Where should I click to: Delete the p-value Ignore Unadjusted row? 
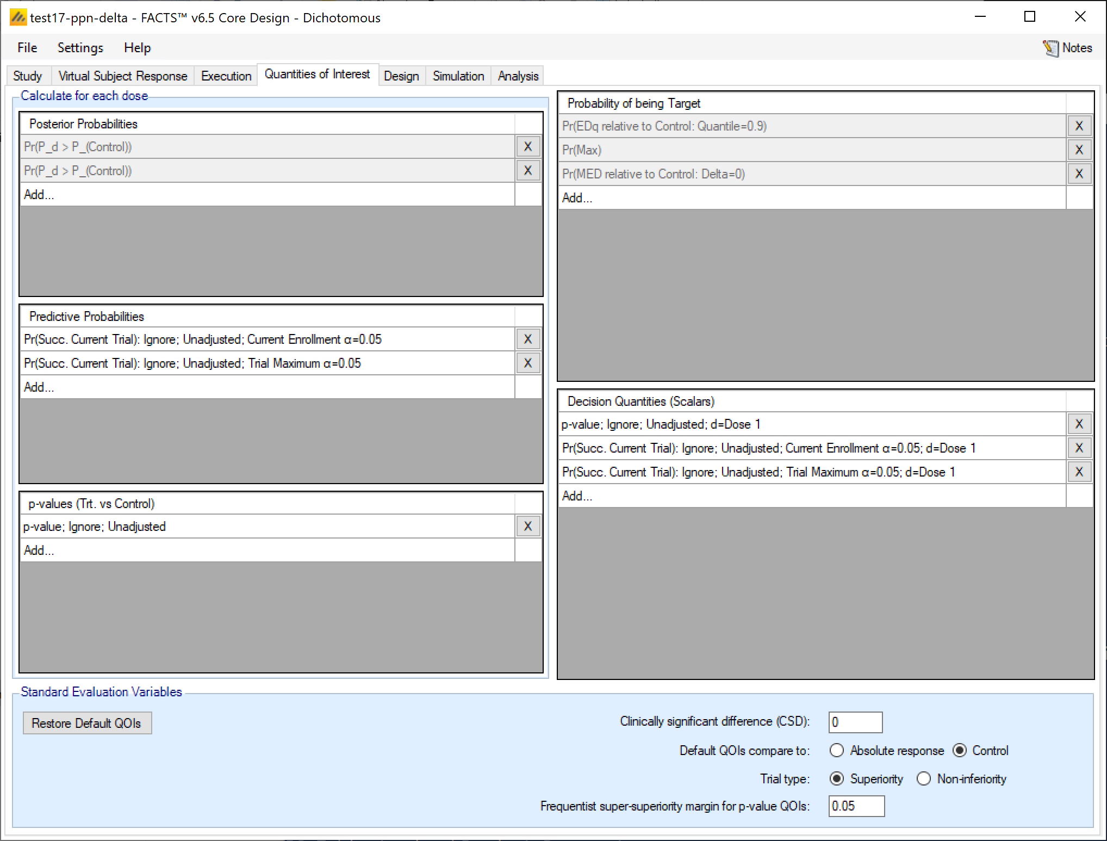(x=527, y=526)
